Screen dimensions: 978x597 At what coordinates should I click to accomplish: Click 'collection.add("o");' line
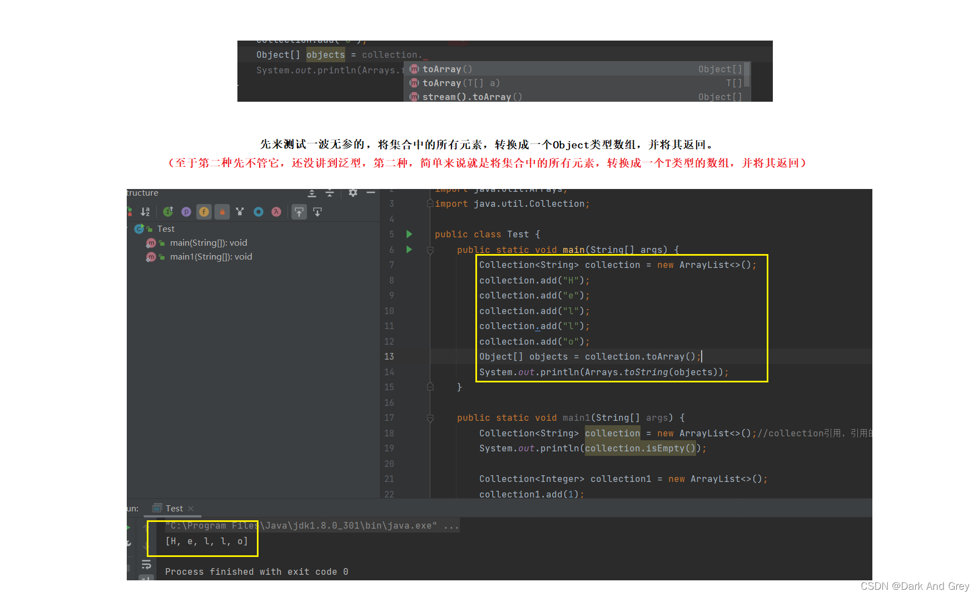click(x=534, y=342)
